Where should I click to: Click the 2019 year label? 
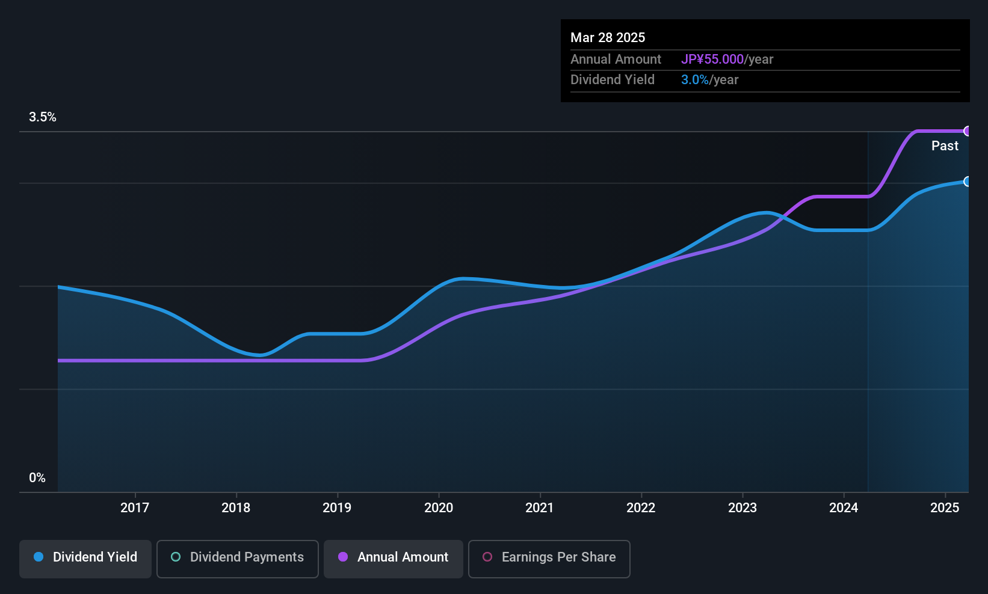tap(337, 508)
